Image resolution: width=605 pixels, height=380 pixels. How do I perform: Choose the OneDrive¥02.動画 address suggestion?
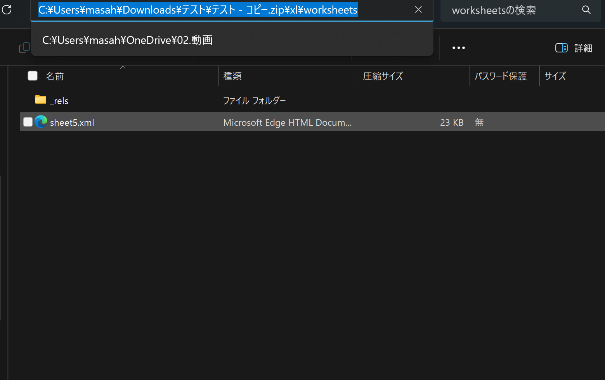127,40
